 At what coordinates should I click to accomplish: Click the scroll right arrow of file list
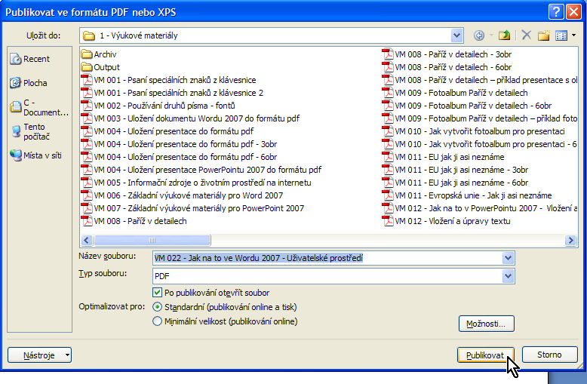coord(570,240)
